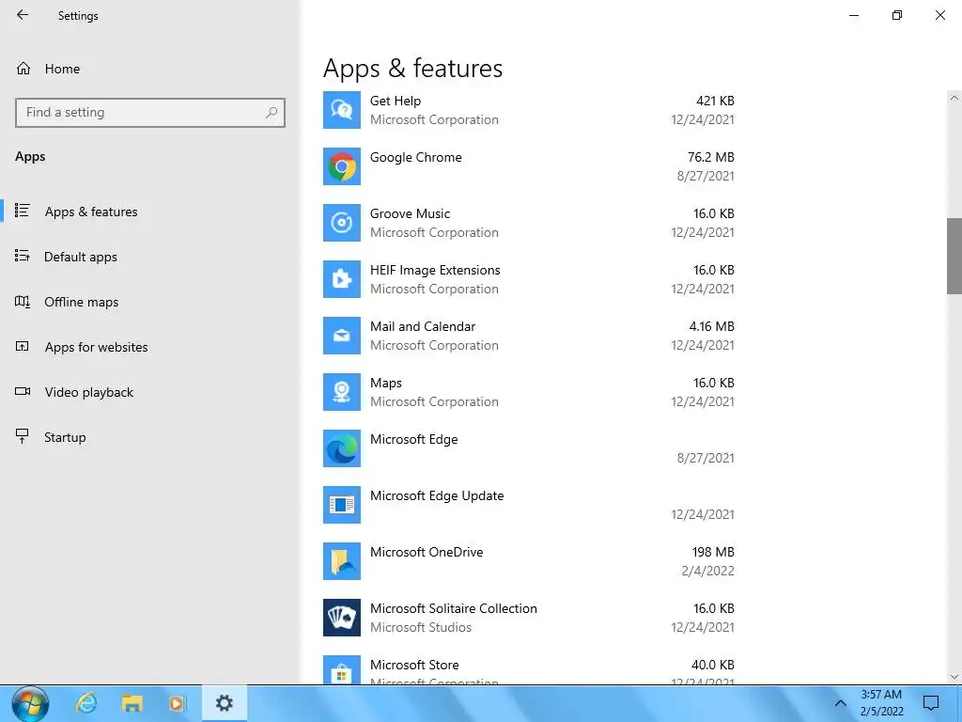The width and height of the screenshot is (962, 722).
Task: Click the Microsoft Studios publisher text
Action: (421, 627)
